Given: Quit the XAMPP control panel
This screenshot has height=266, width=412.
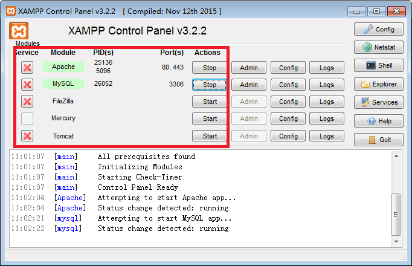Looking at the screenshot, I should click(378, 140).
